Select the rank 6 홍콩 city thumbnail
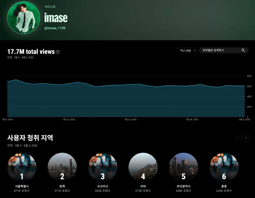 [224, 167]
